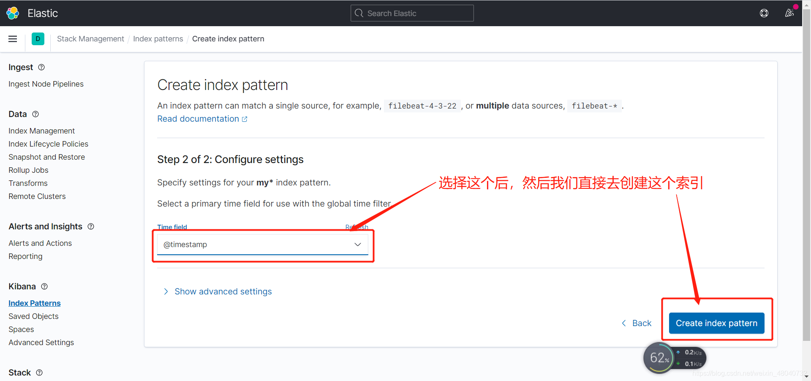Open Alerts and Actions
The width and height of the screenshot is (811, 381).
point(40,243)
